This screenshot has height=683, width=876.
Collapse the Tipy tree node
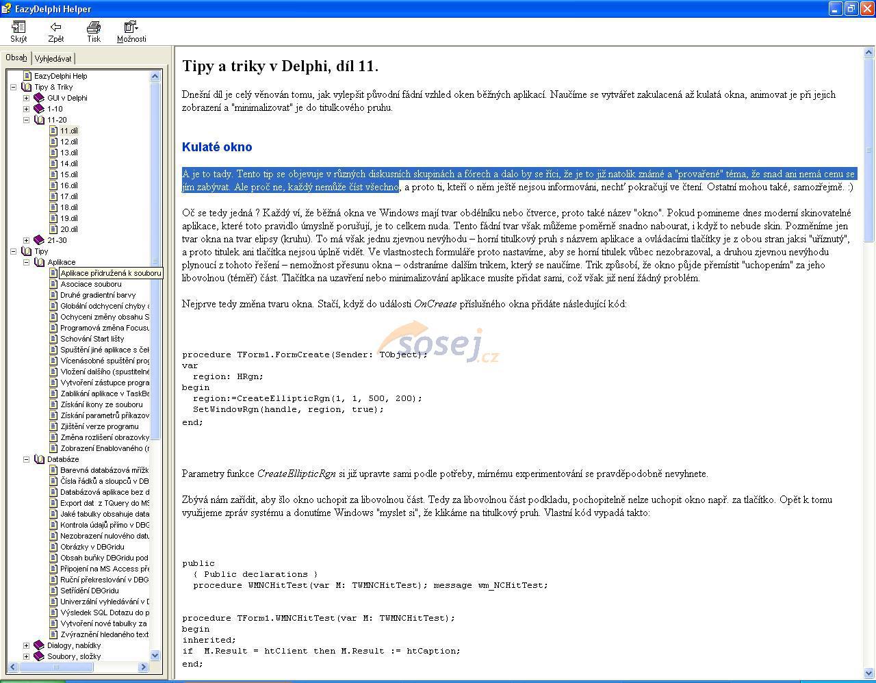(14, 251)
